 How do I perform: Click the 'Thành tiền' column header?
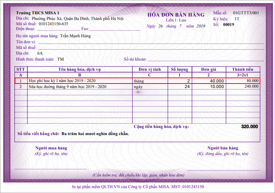click(243, 69)
